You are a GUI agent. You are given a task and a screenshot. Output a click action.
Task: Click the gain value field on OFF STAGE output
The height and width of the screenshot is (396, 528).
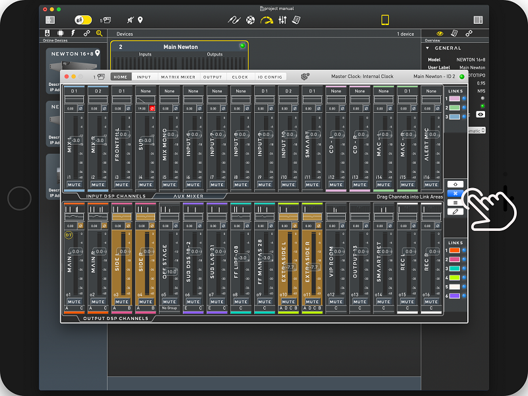(x=170, y=272)
